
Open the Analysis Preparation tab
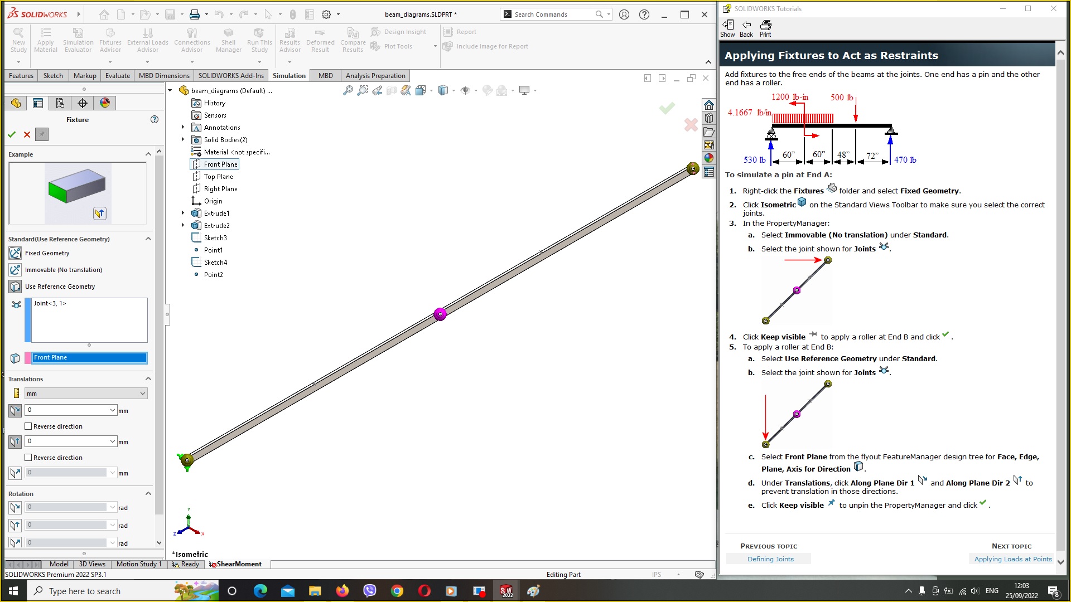[375, 76]
